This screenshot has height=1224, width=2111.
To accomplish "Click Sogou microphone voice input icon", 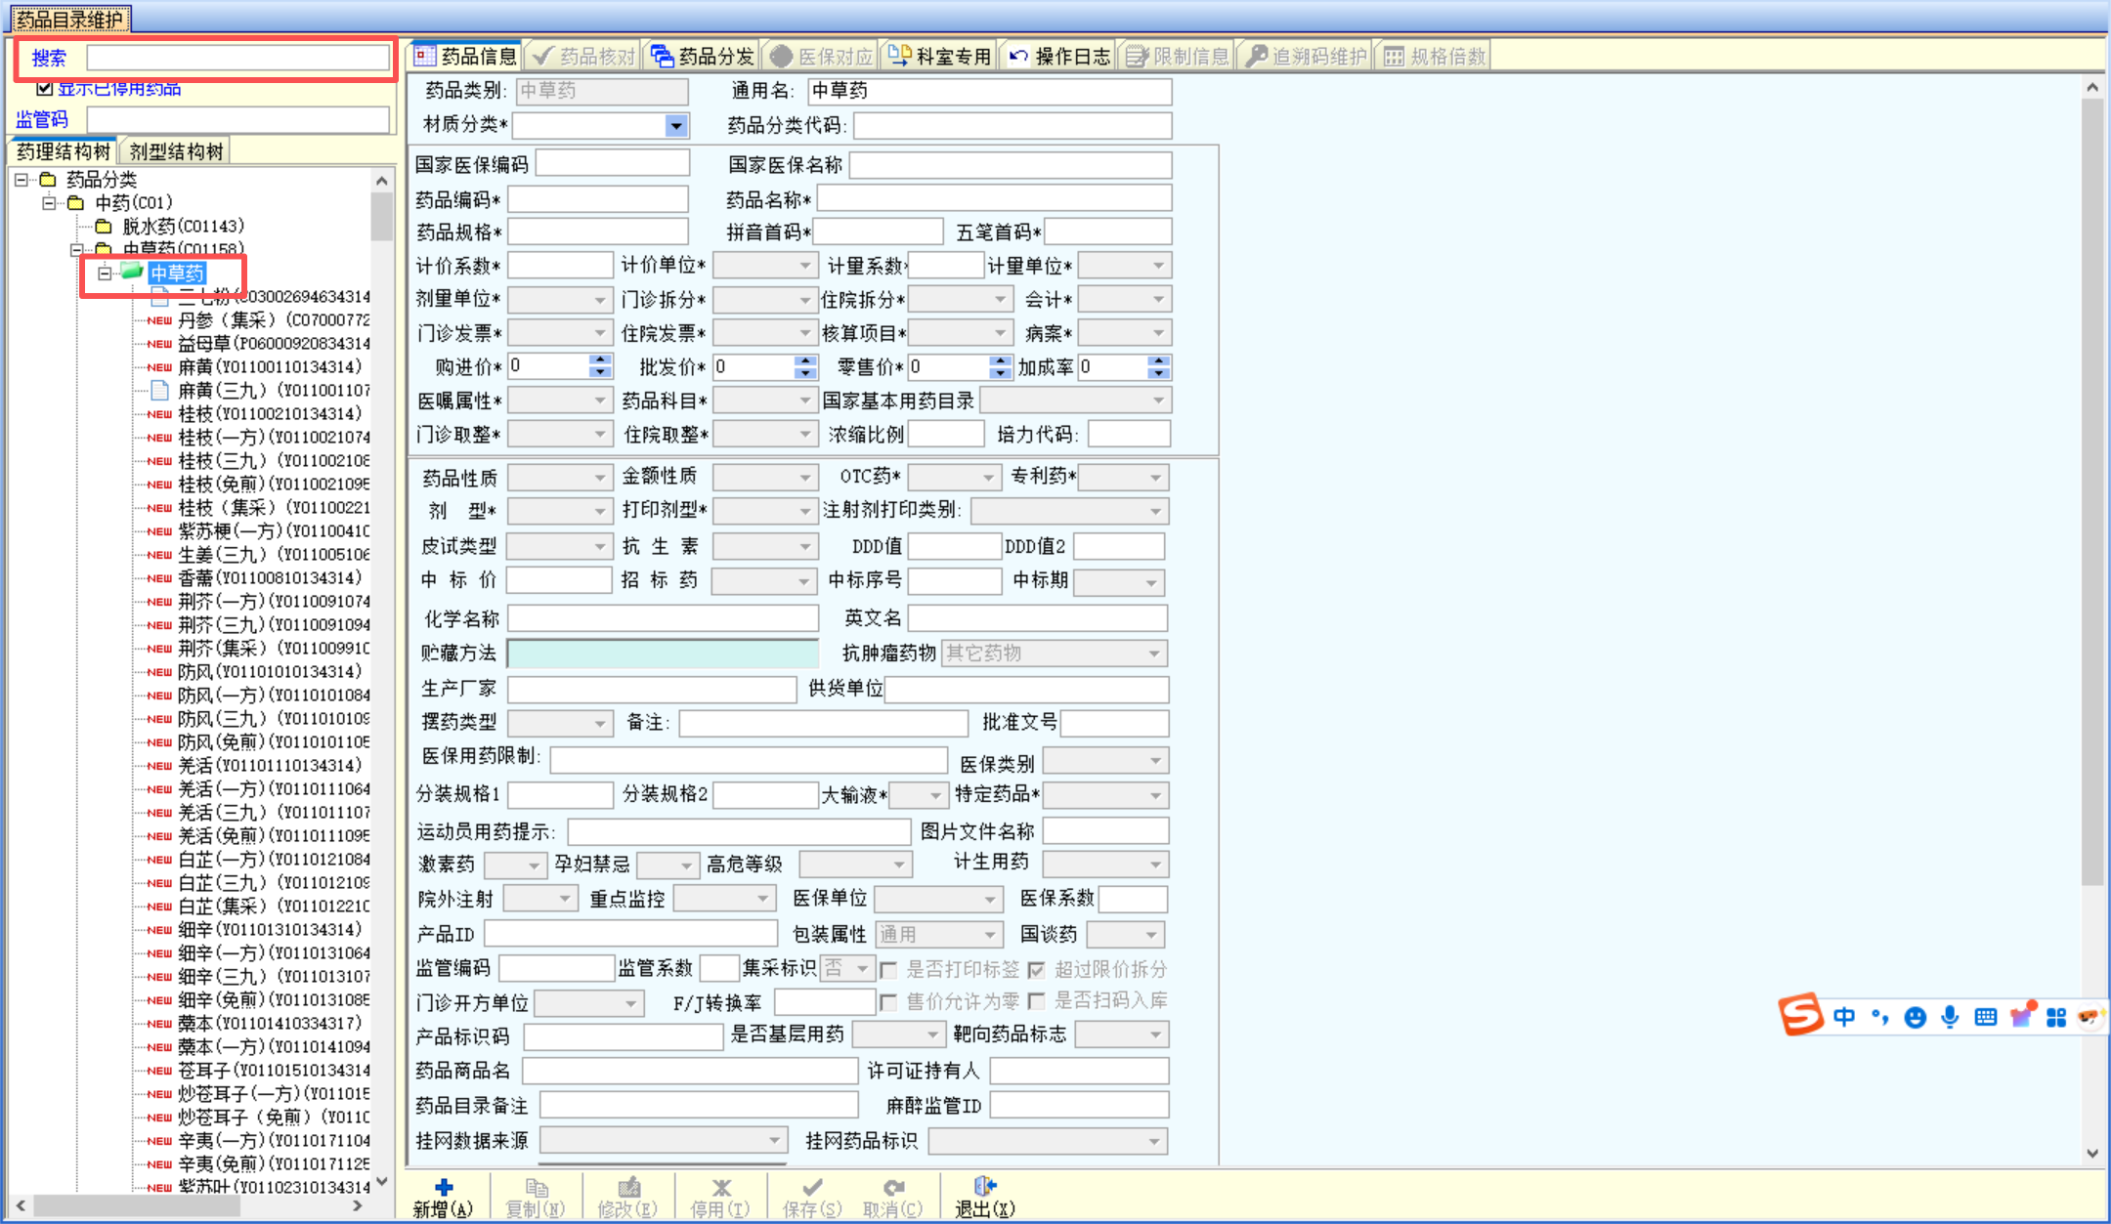I will click(x=1950, y=1017).
